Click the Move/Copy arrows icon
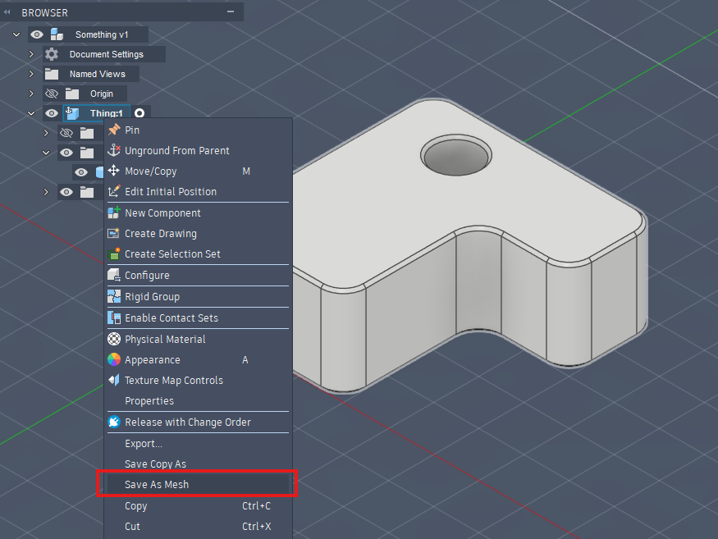 coord(114,171)
